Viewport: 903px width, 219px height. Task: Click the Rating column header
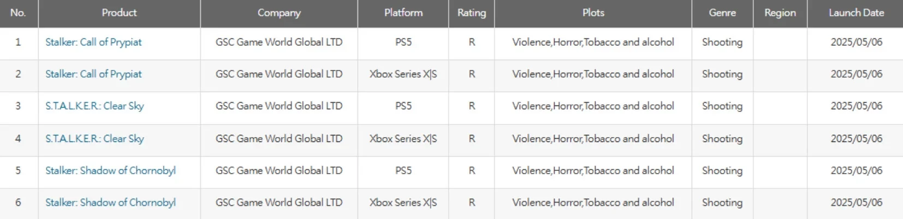(x=471, y=13)
